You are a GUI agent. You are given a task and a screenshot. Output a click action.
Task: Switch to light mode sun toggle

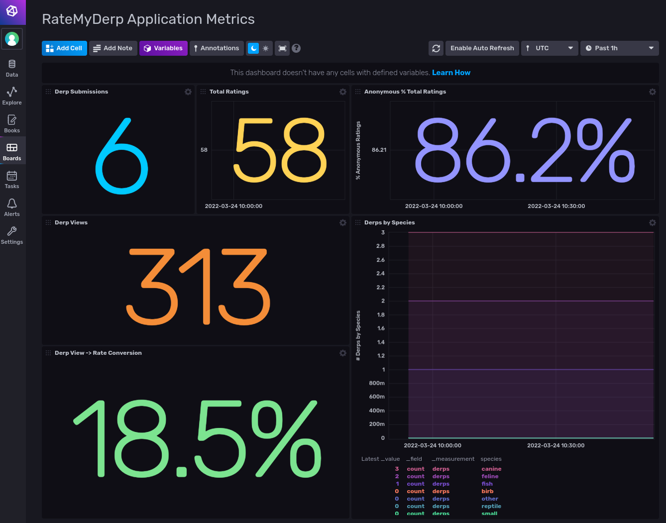tap(266, 48)
